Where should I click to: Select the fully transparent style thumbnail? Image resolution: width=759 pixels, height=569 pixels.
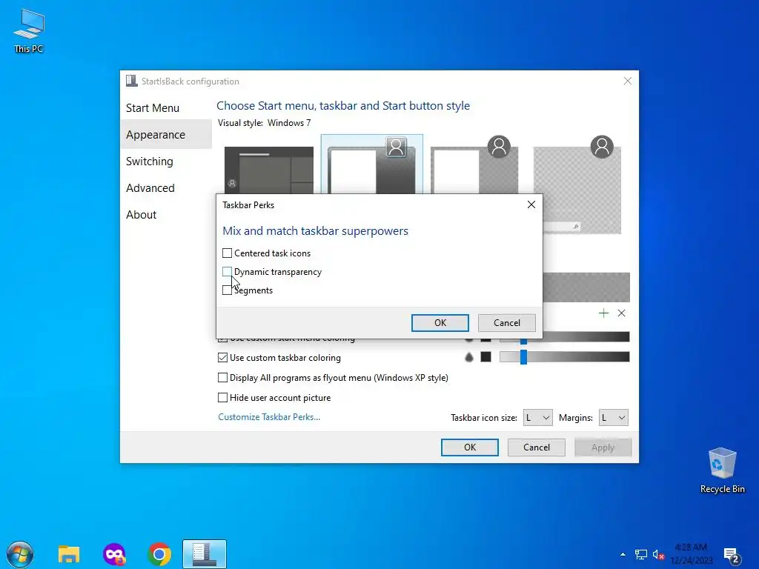(x=577, y=184)
